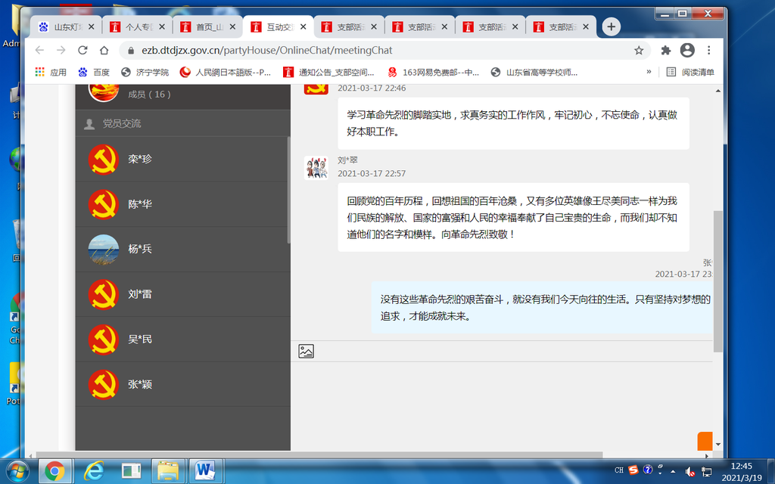
Task: Open the 济宁学院 bookmark
Action: [x=146, y=73]
